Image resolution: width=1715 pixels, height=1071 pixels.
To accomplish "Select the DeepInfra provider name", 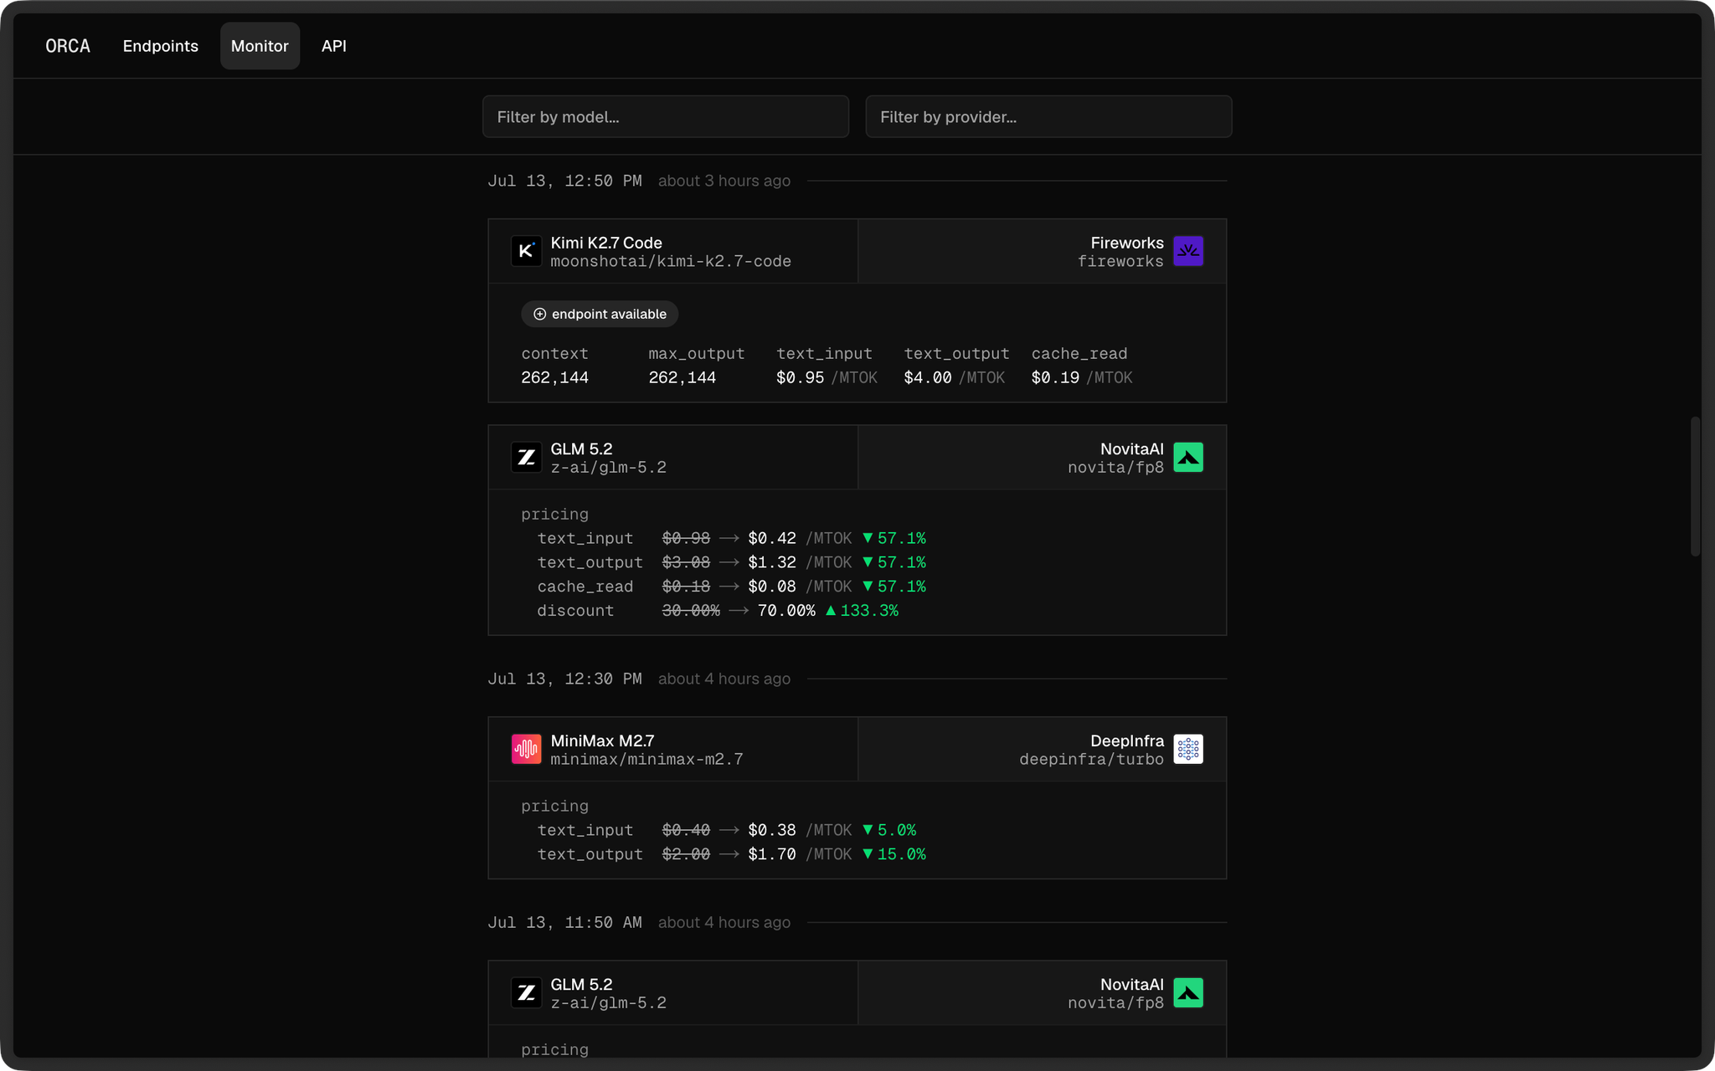I will point(1127,740).
